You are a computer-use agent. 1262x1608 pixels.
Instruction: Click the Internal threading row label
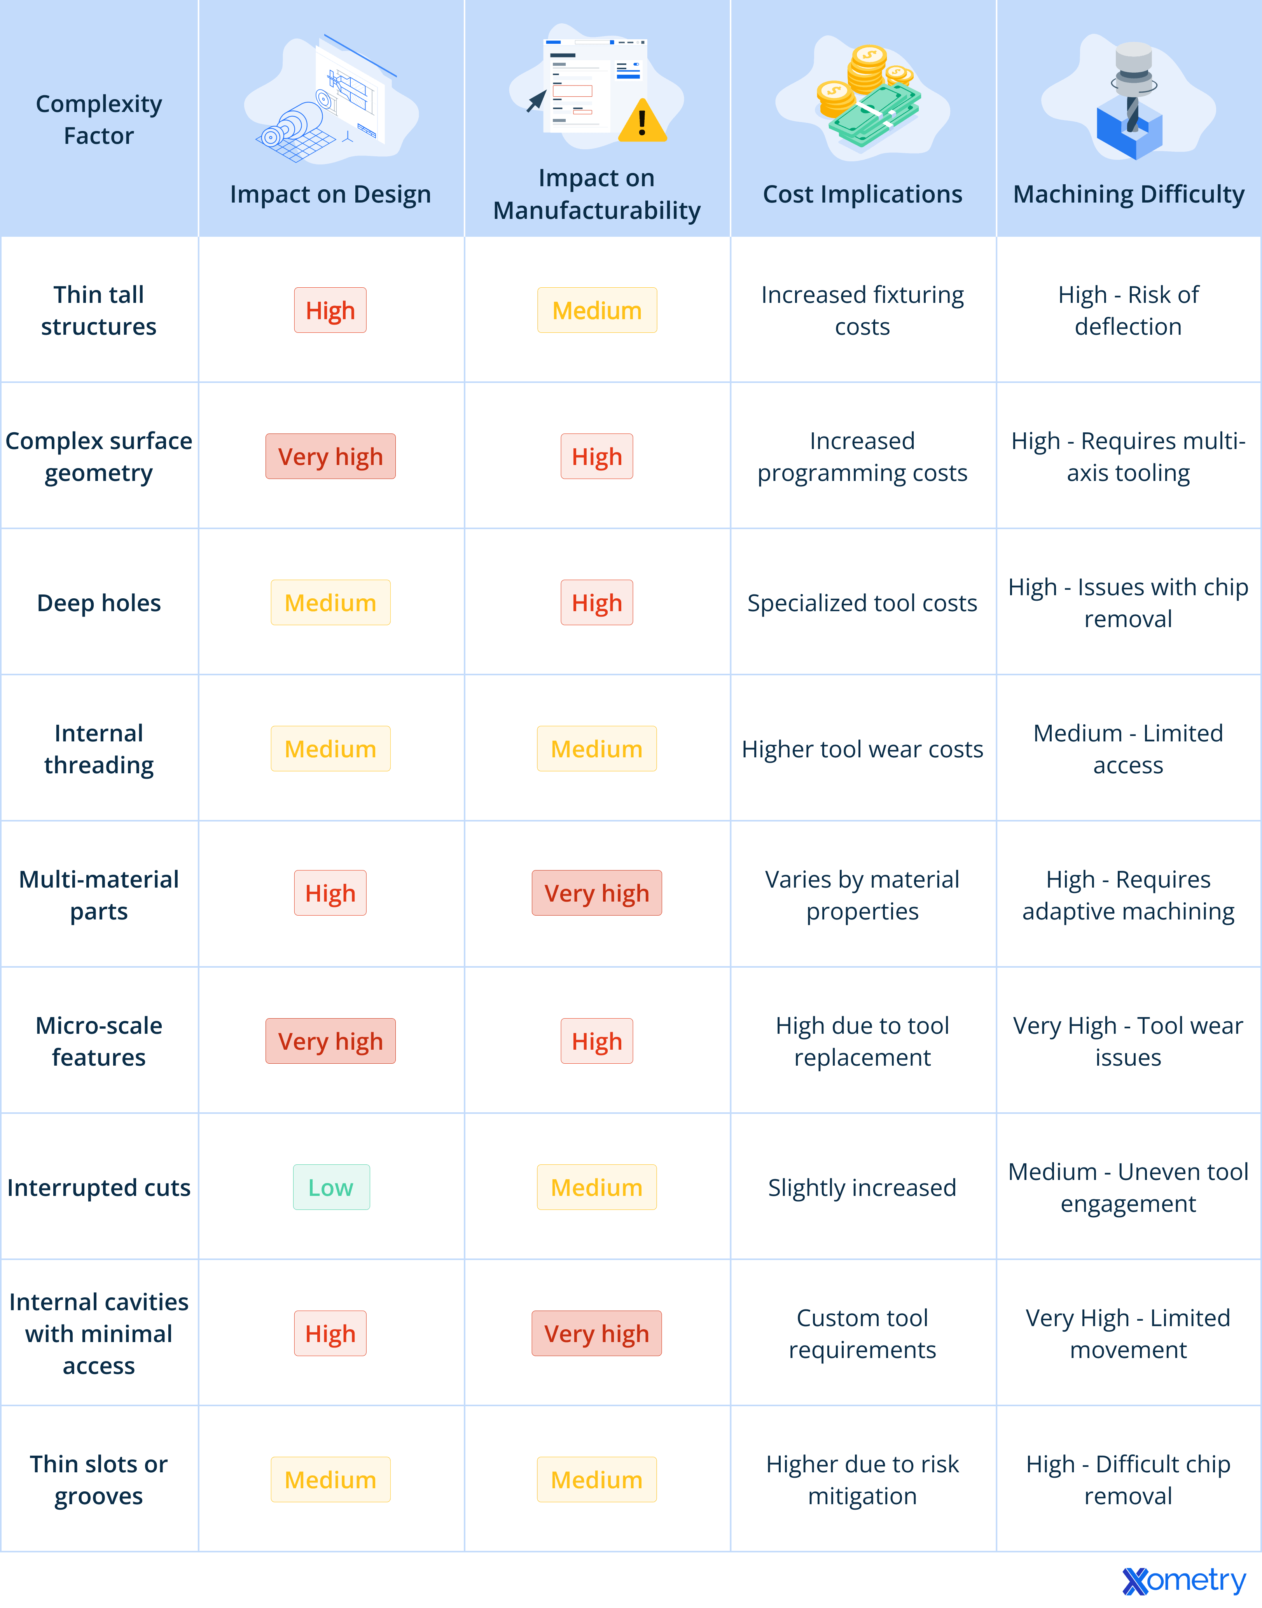99,749
